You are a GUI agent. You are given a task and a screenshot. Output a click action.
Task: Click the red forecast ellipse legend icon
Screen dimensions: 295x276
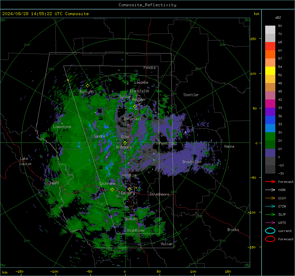coord(270,239)
